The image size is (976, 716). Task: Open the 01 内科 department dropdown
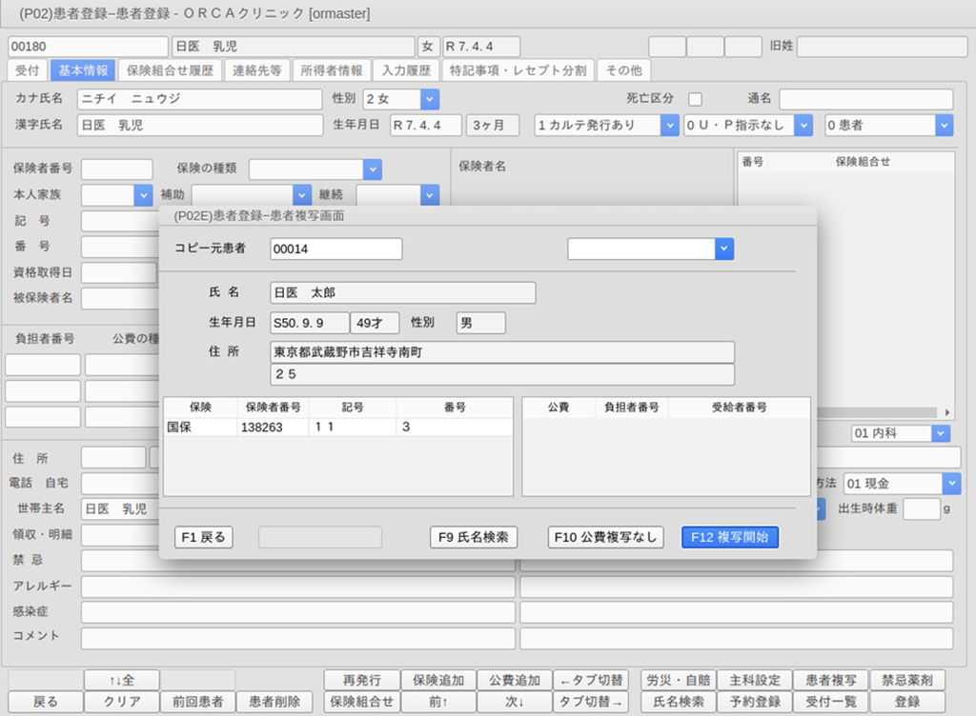point(941,433)
